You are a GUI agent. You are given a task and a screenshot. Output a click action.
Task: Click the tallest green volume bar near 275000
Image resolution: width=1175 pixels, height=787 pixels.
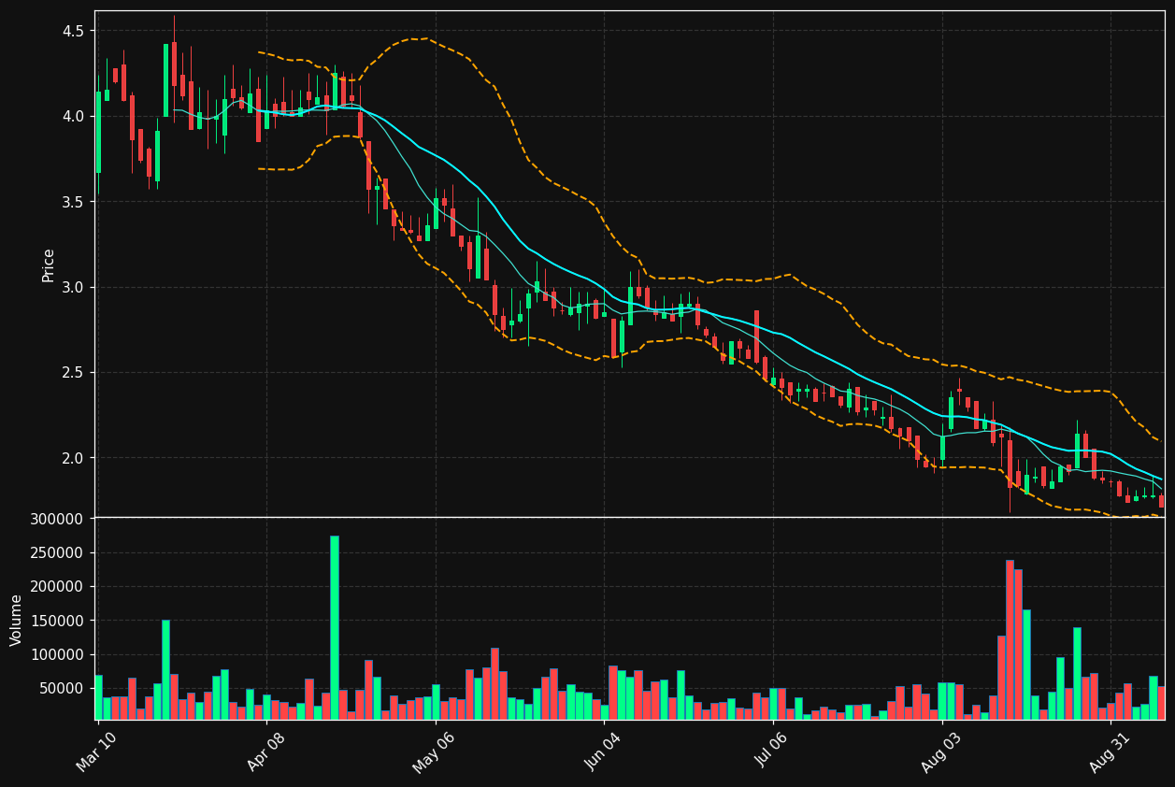(x=335, y=627)
